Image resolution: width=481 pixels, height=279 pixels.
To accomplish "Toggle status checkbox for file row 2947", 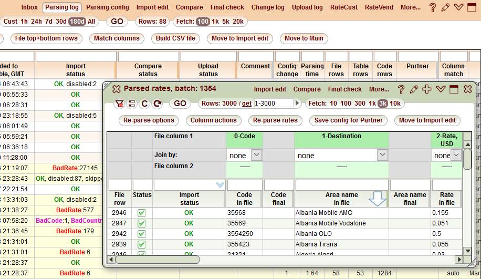I will (141, 223).
